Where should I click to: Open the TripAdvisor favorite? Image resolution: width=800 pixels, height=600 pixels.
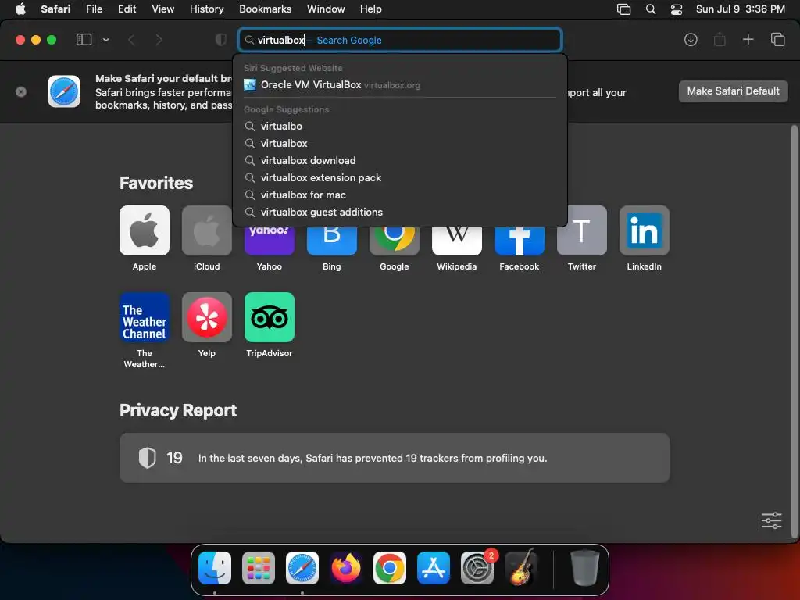coord(270,317)
